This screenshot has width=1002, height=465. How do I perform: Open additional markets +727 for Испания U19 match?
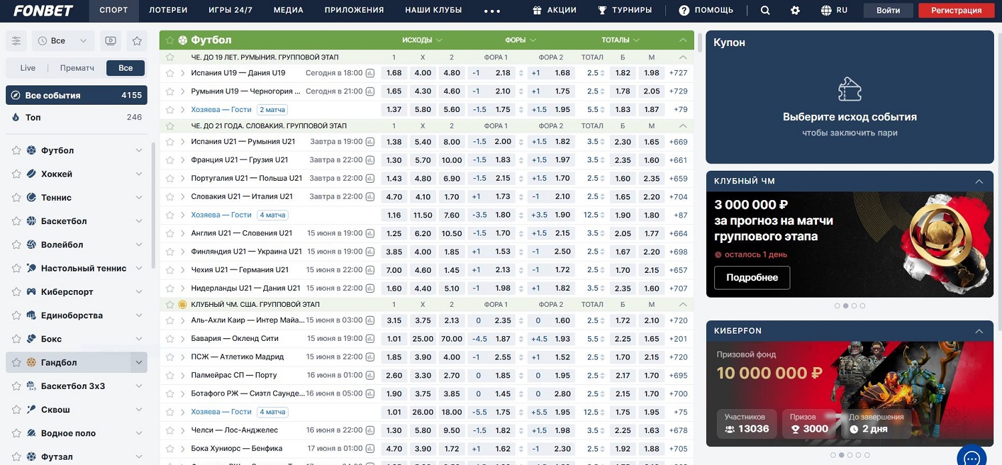coord(679,73)
